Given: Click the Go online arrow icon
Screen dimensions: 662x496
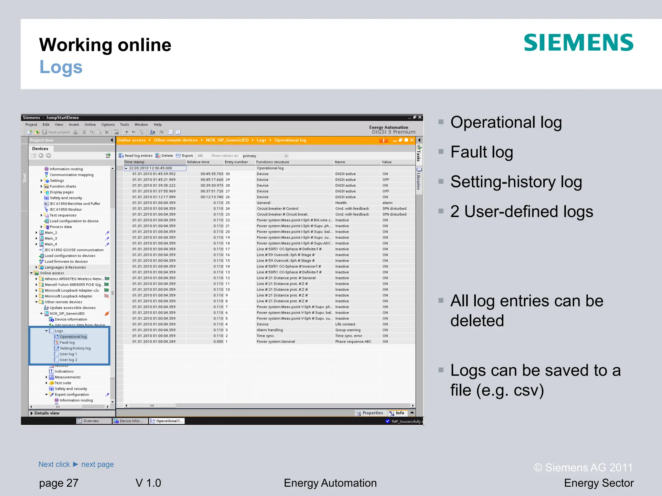Looking at the screenshot, I should pyautogui.click(x=125, y=132).
